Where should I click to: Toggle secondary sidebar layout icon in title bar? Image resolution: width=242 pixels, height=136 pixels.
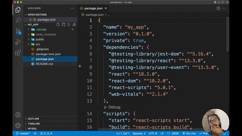tap(223, 2)
